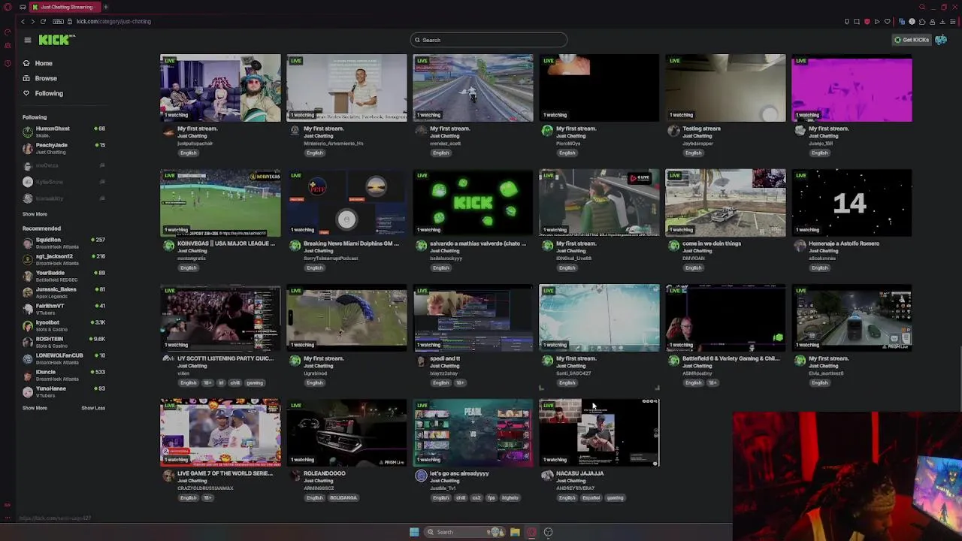Open the red Opera GX icon in the taskbar
962x541 pixels.
(531, 532)
